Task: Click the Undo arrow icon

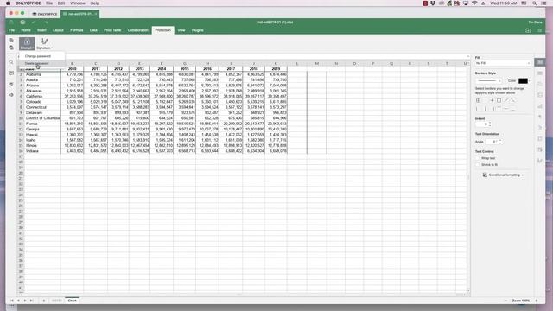Action: tap(34, 22)
